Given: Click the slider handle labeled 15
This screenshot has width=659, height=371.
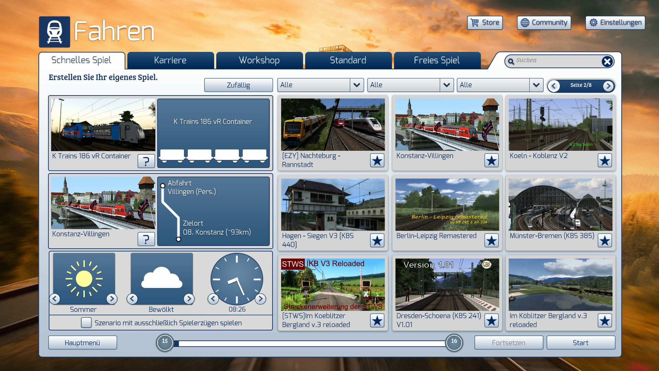Looking at the screenshot, I should (x=165, y=342).
